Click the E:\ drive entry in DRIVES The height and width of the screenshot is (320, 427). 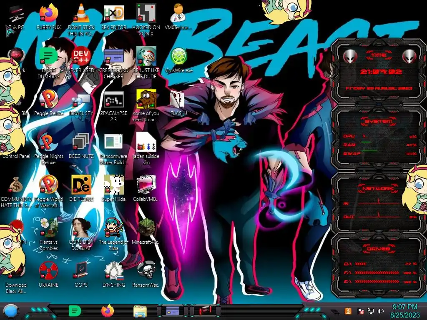click(x=379, y=282)
